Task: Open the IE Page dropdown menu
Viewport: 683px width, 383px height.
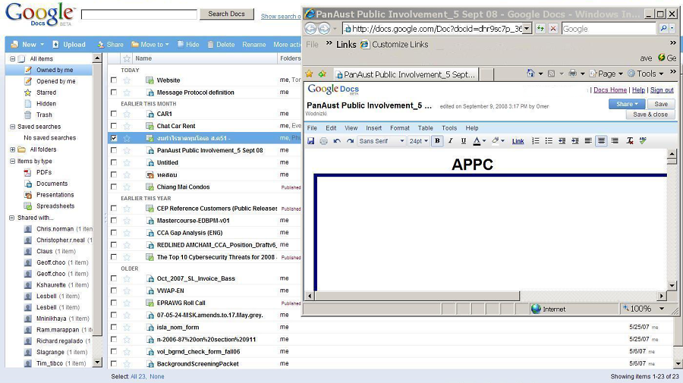Action: (606, 74)
